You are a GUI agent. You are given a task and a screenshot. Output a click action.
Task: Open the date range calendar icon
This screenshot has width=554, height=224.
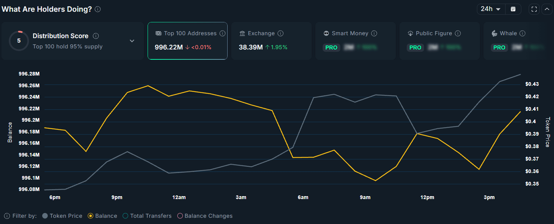[513, 9]
